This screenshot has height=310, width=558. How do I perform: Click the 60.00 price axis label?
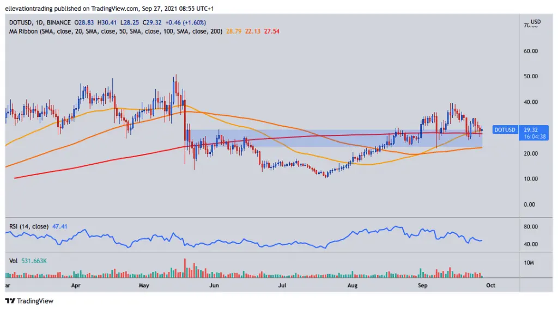tap(531, 51)
